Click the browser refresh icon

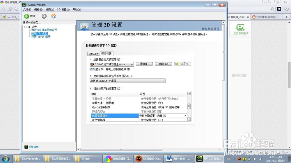pyautogui.click(x=10, y=9)
